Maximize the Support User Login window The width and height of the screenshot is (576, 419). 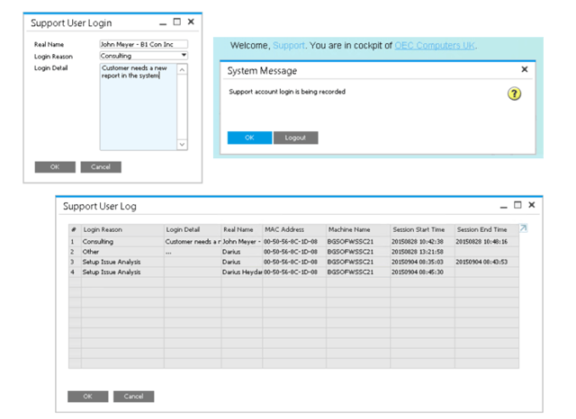click(x=177, y=22)
